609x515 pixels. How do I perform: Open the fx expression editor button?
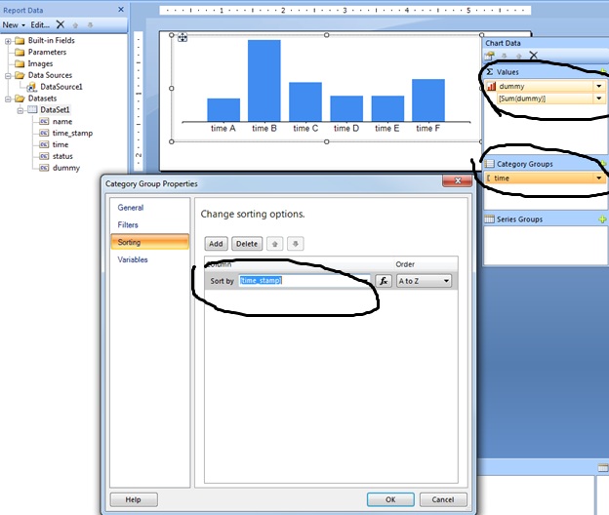[x=384, y=281]
